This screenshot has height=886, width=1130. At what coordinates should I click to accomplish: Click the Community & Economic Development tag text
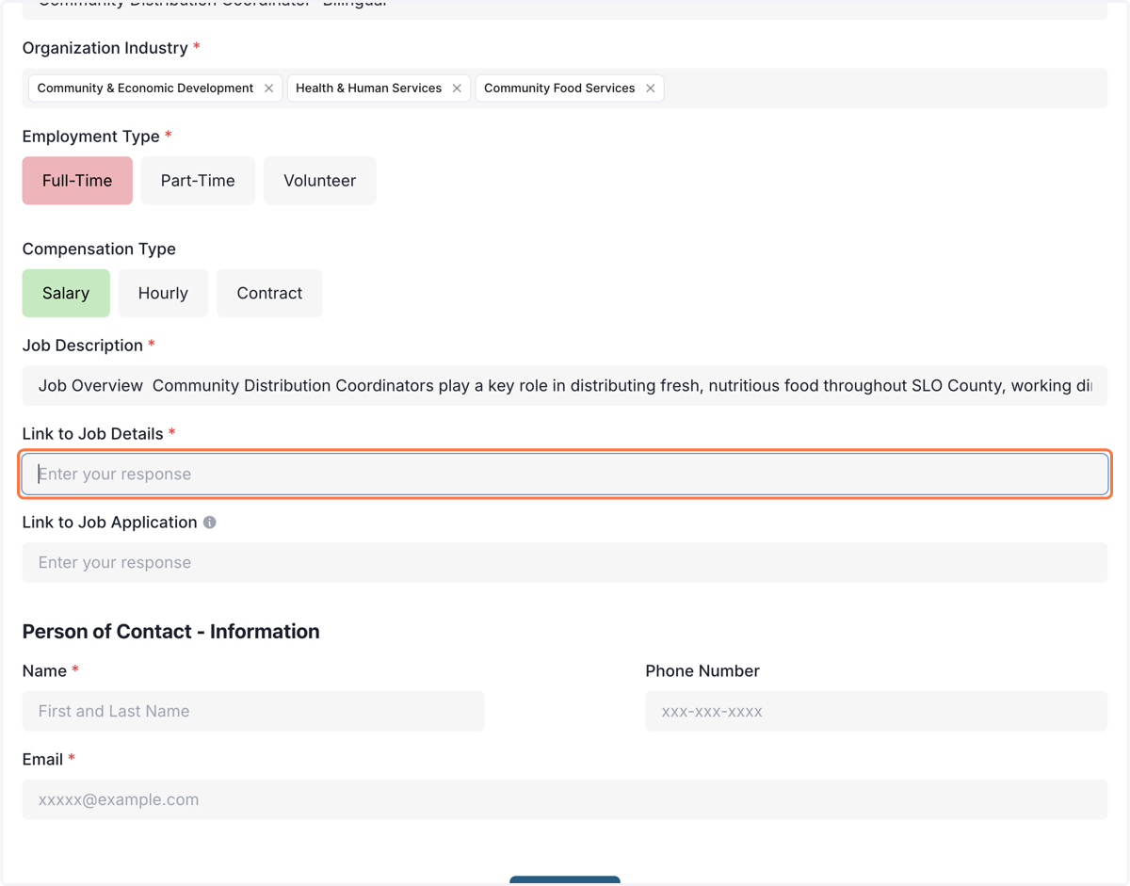coord(145,89)
